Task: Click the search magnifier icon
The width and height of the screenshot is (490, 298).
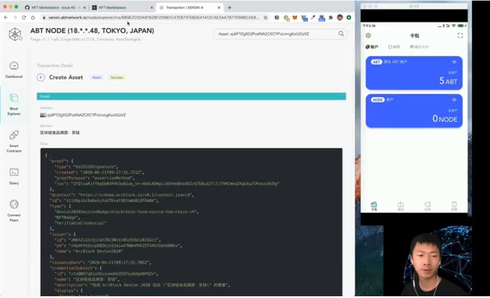Action: 341,34
